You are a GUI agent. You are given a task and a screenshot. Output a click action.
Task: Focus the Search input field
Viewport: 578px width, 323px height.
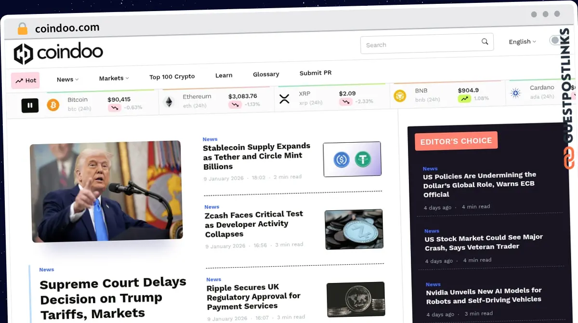[x=427, y=44]
